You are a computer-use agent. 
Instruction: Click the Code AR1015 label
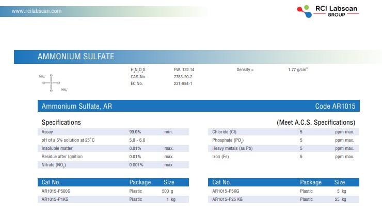(335, 106)
